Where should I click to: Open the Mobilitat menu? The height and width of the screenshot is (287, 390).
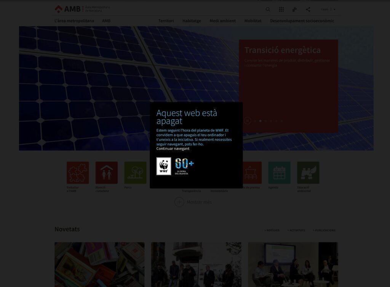(x=253, y=21)
